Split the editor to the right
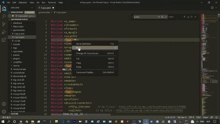 pyautogui.click(x=212, y=8)
